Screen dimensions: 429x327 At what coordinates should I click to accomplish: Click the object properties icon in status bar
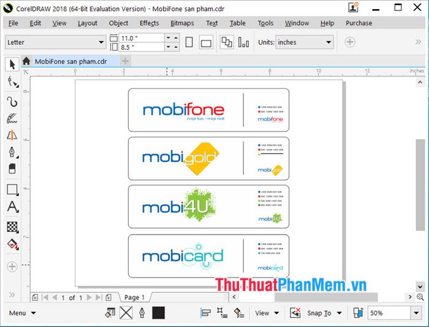tap(110, 313)
